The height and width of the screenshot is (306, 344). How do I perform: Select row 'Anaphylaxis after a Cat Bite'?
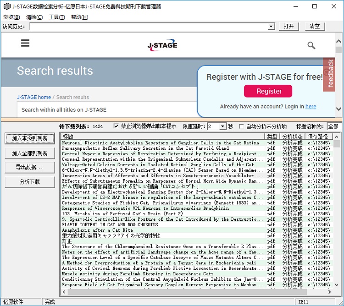(x=197, y=230)
